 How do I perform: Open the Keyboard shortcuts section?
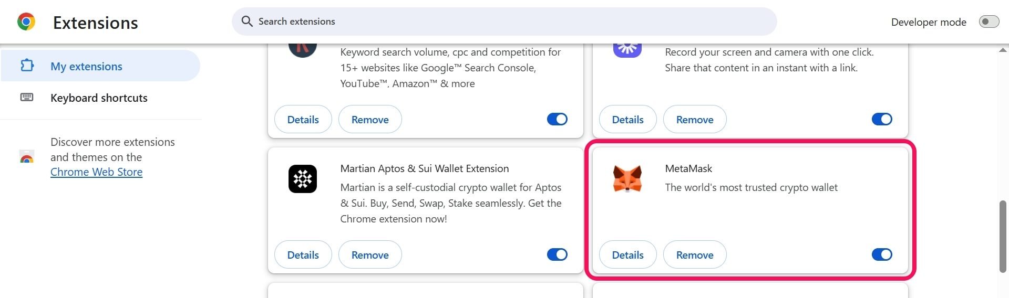[99, 98]
